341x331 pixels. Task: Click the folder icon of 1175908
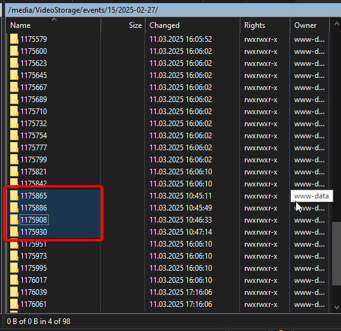14,220
